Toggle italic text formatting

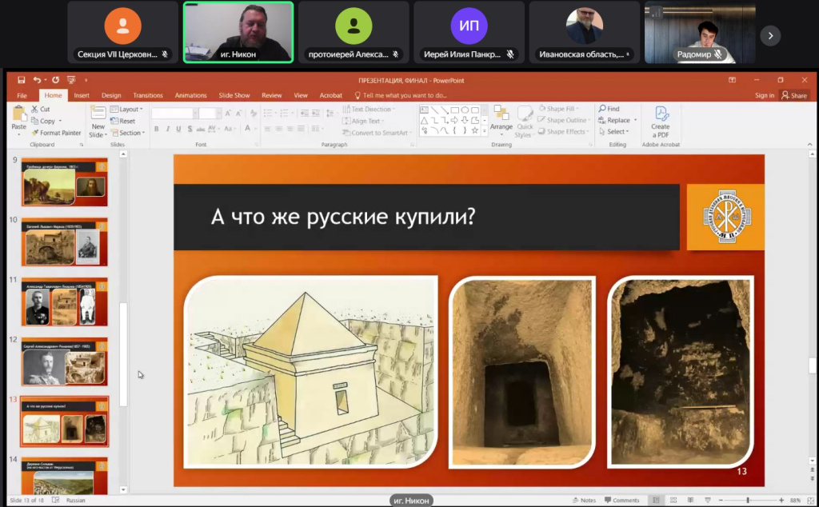(166, 129)
